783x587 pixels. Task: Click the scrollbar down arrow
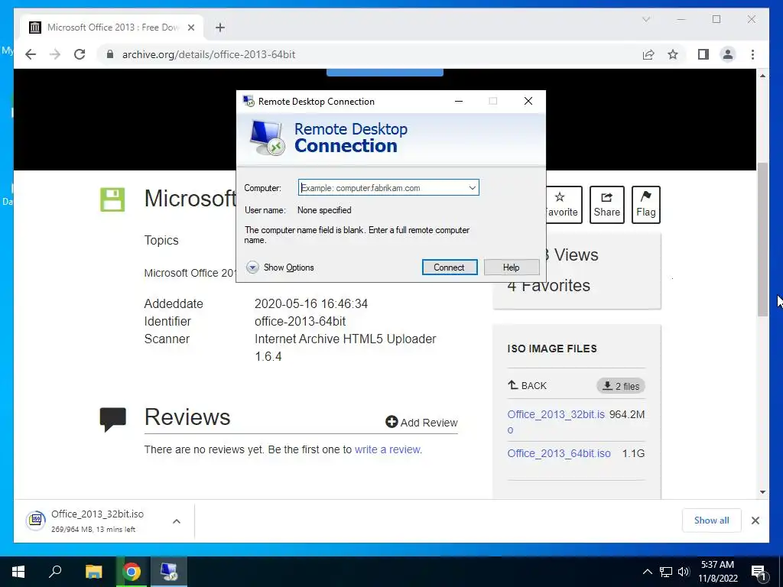coord(762,492)
